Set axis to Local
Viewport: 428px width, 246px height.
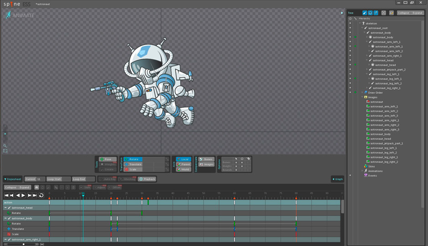pyautogui.click(x=183, y=159)
